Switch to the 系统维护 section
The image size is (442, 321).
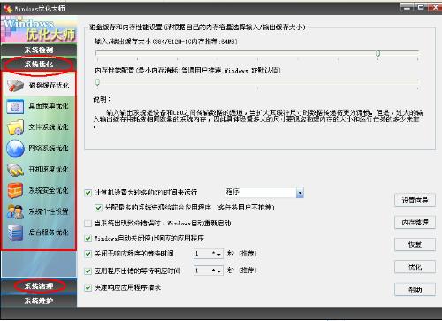(39, 302)
